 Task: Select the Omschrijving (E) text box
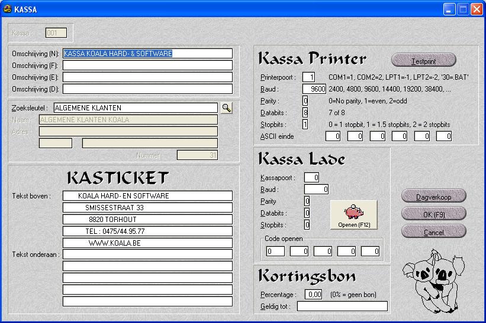(x=147, y=77)
